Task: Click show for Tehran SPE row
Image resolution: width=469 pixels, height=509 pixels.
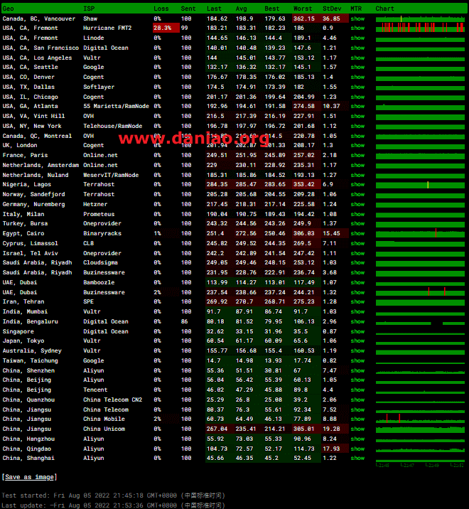Action: [x=357, y=301]
